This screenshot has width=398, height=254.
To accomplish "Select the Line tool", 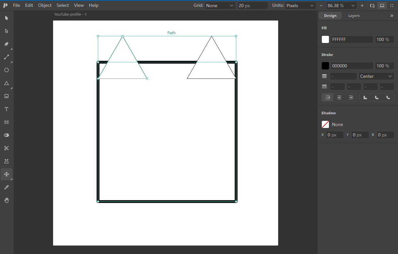I will 7,57.
